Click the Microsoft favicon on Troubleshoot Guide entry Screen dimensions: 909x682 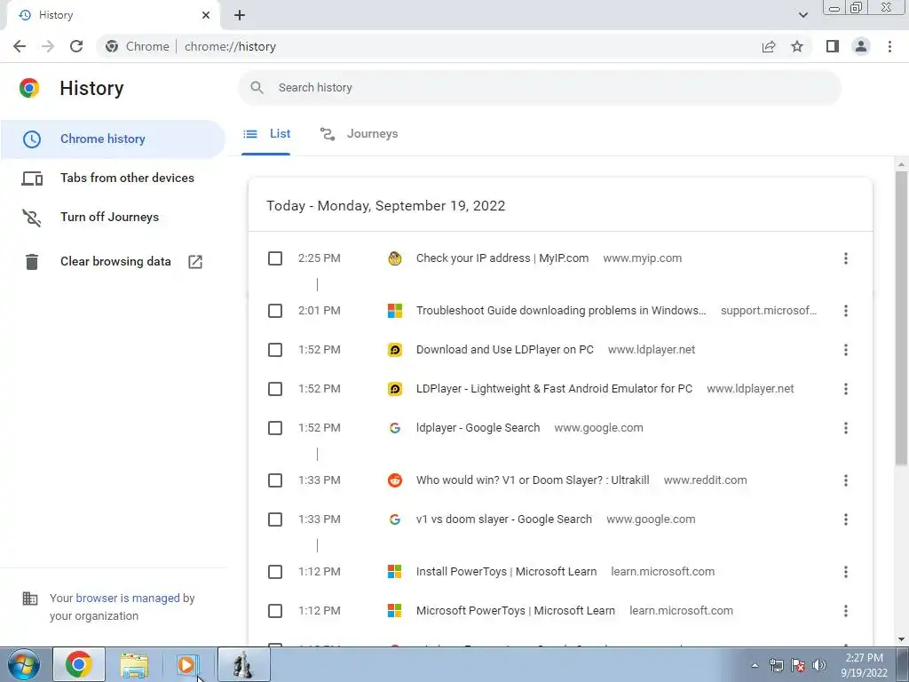click(395, 311)
